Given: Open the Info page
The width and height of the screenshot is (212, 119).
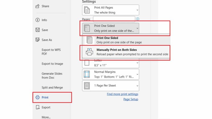Looking at the screenshot, I should tap(44, 20).
